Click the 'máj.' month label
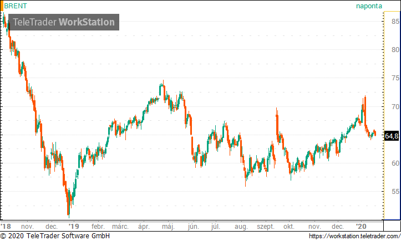This screenshot has width=401, height=241. [168, 227]
